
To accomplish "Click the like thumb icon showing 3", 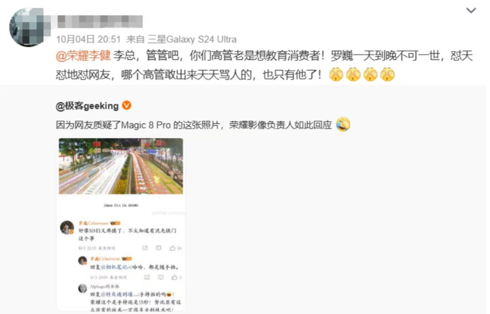I will [x=174, y=277].
